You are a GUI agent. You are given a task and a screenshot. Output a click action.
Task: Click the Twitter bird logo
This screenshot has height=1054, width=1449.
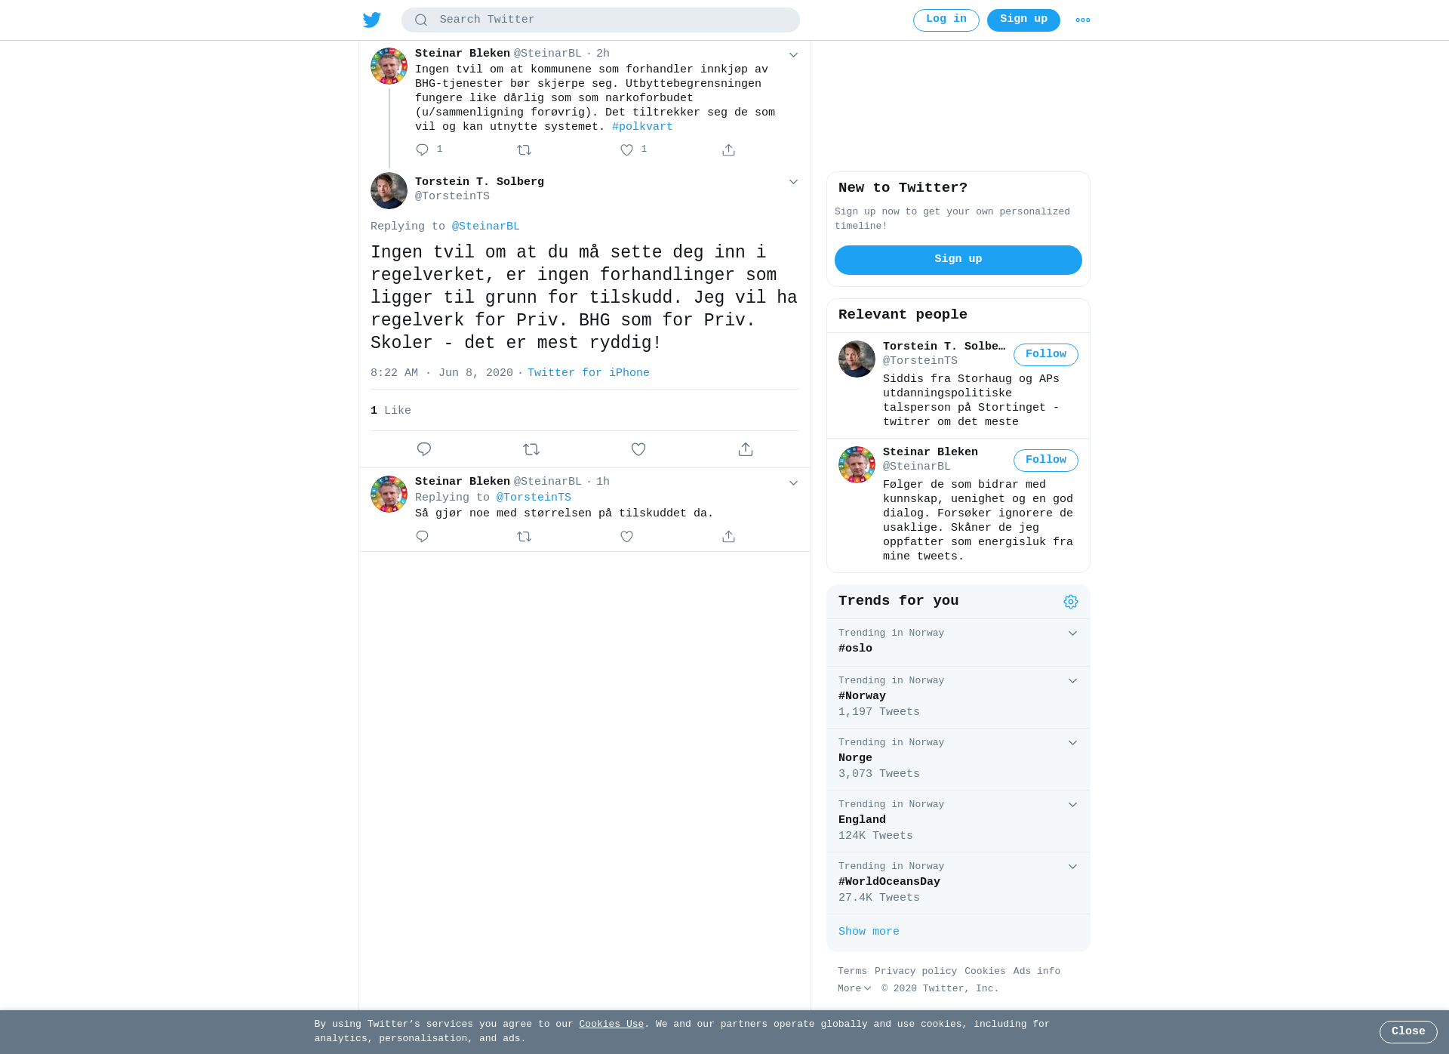(x=372, y=20)
